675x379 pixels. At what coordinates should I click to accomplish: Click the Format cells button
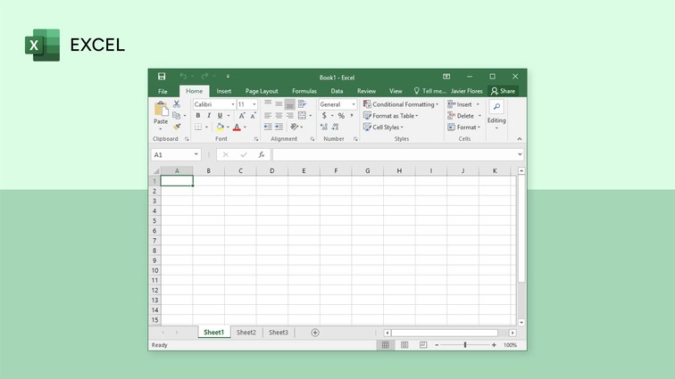click(464, 128)
